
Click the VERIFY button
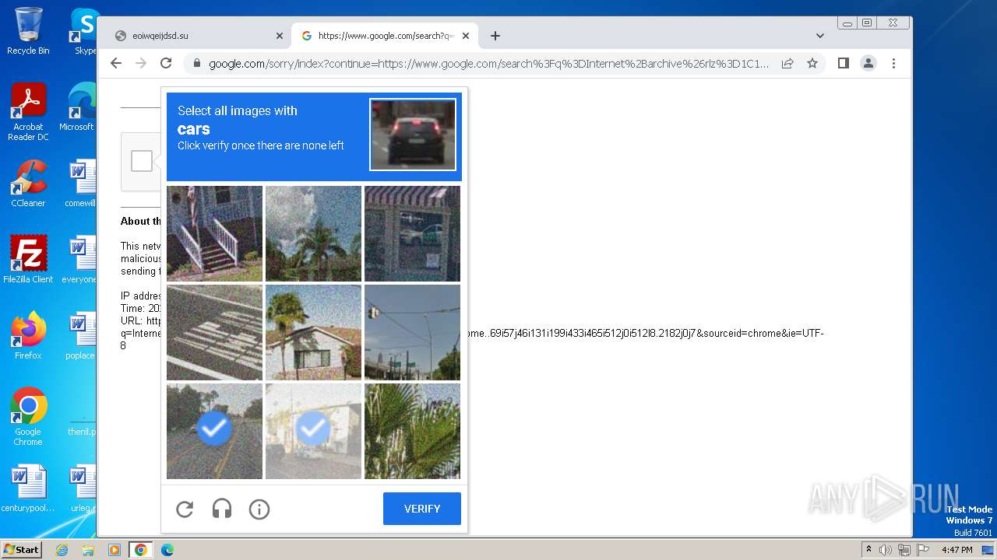[422, 509]
